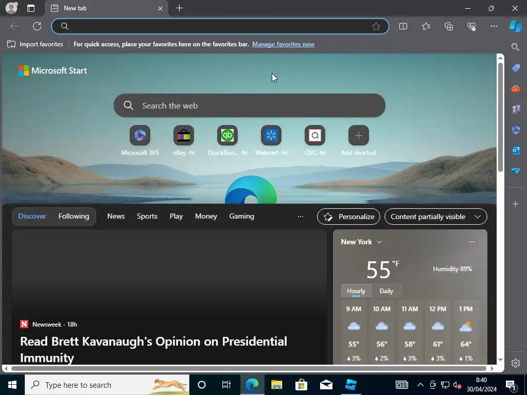527x395 pixels.
Task: Open Microsoft Store from taskbar
Action: tap(301, 385)
